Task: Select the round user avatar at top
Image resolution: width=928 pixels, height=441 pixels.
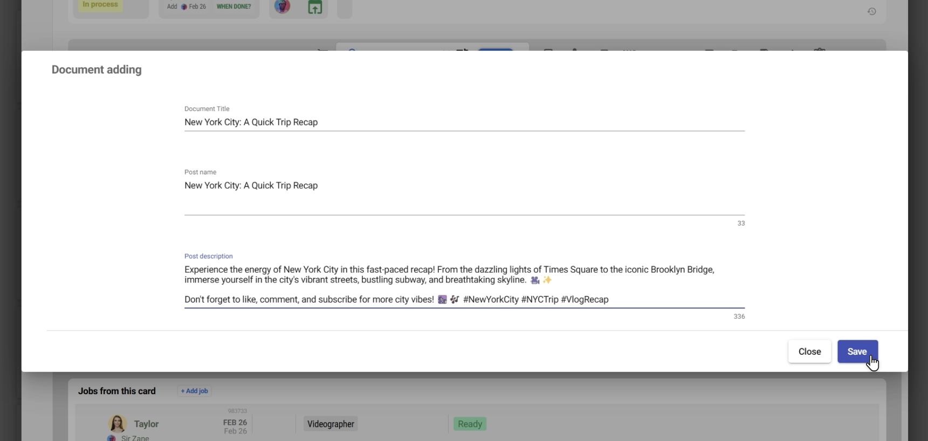Action: (x=282, y=6)
